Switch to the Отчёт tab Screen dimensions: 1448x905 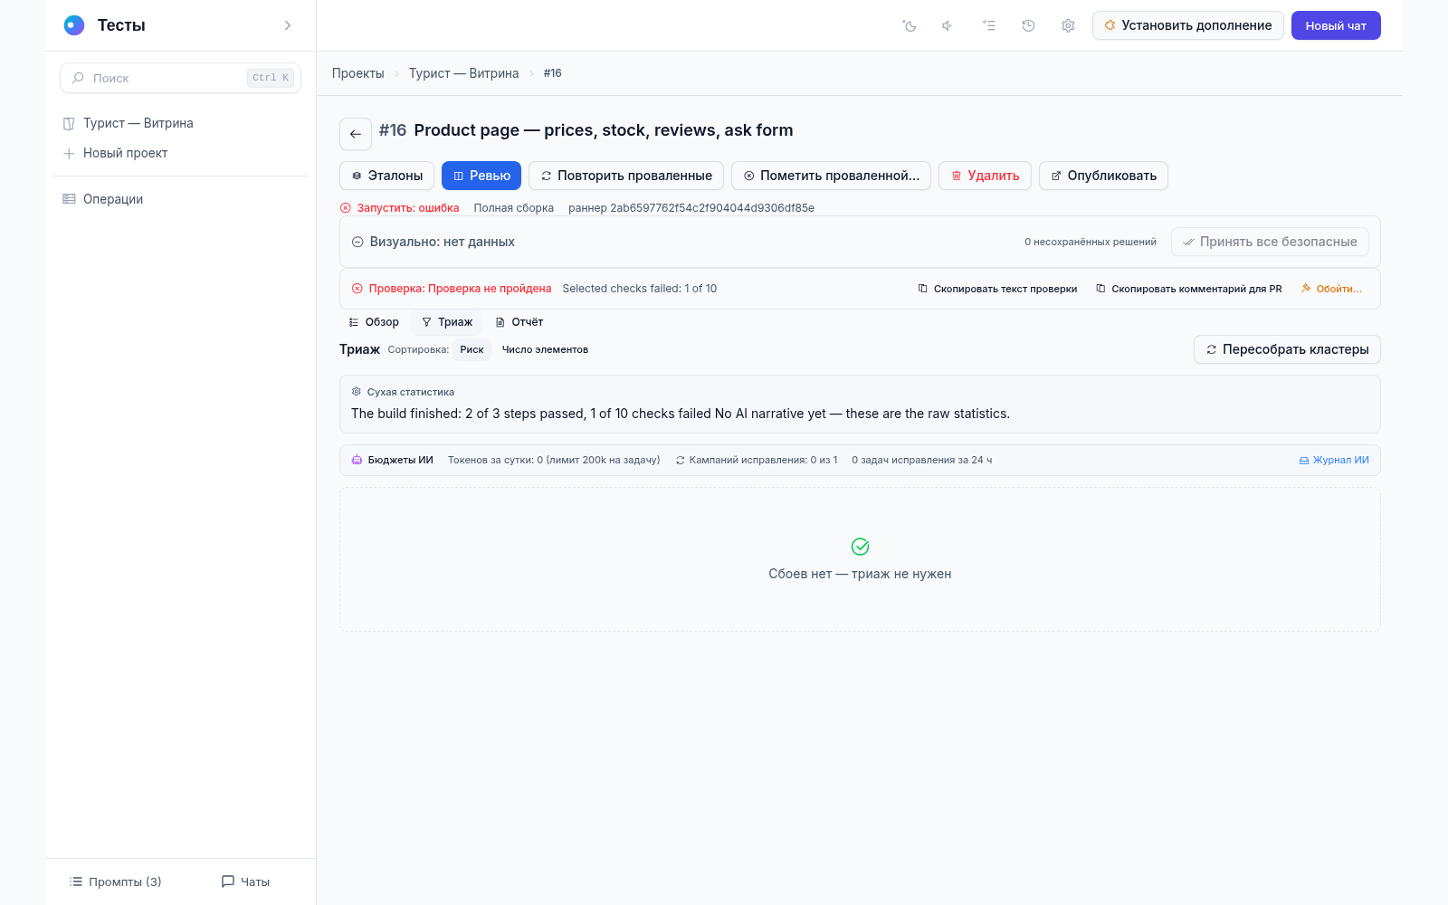(519, 322)
